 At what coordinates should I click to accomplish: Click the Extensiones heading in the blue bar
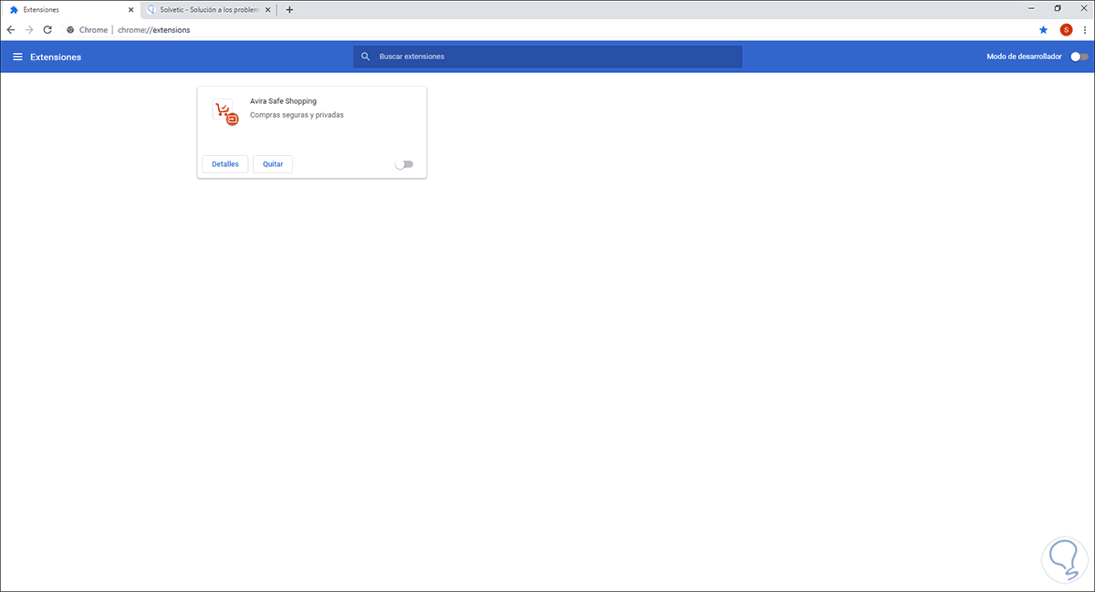55,57
